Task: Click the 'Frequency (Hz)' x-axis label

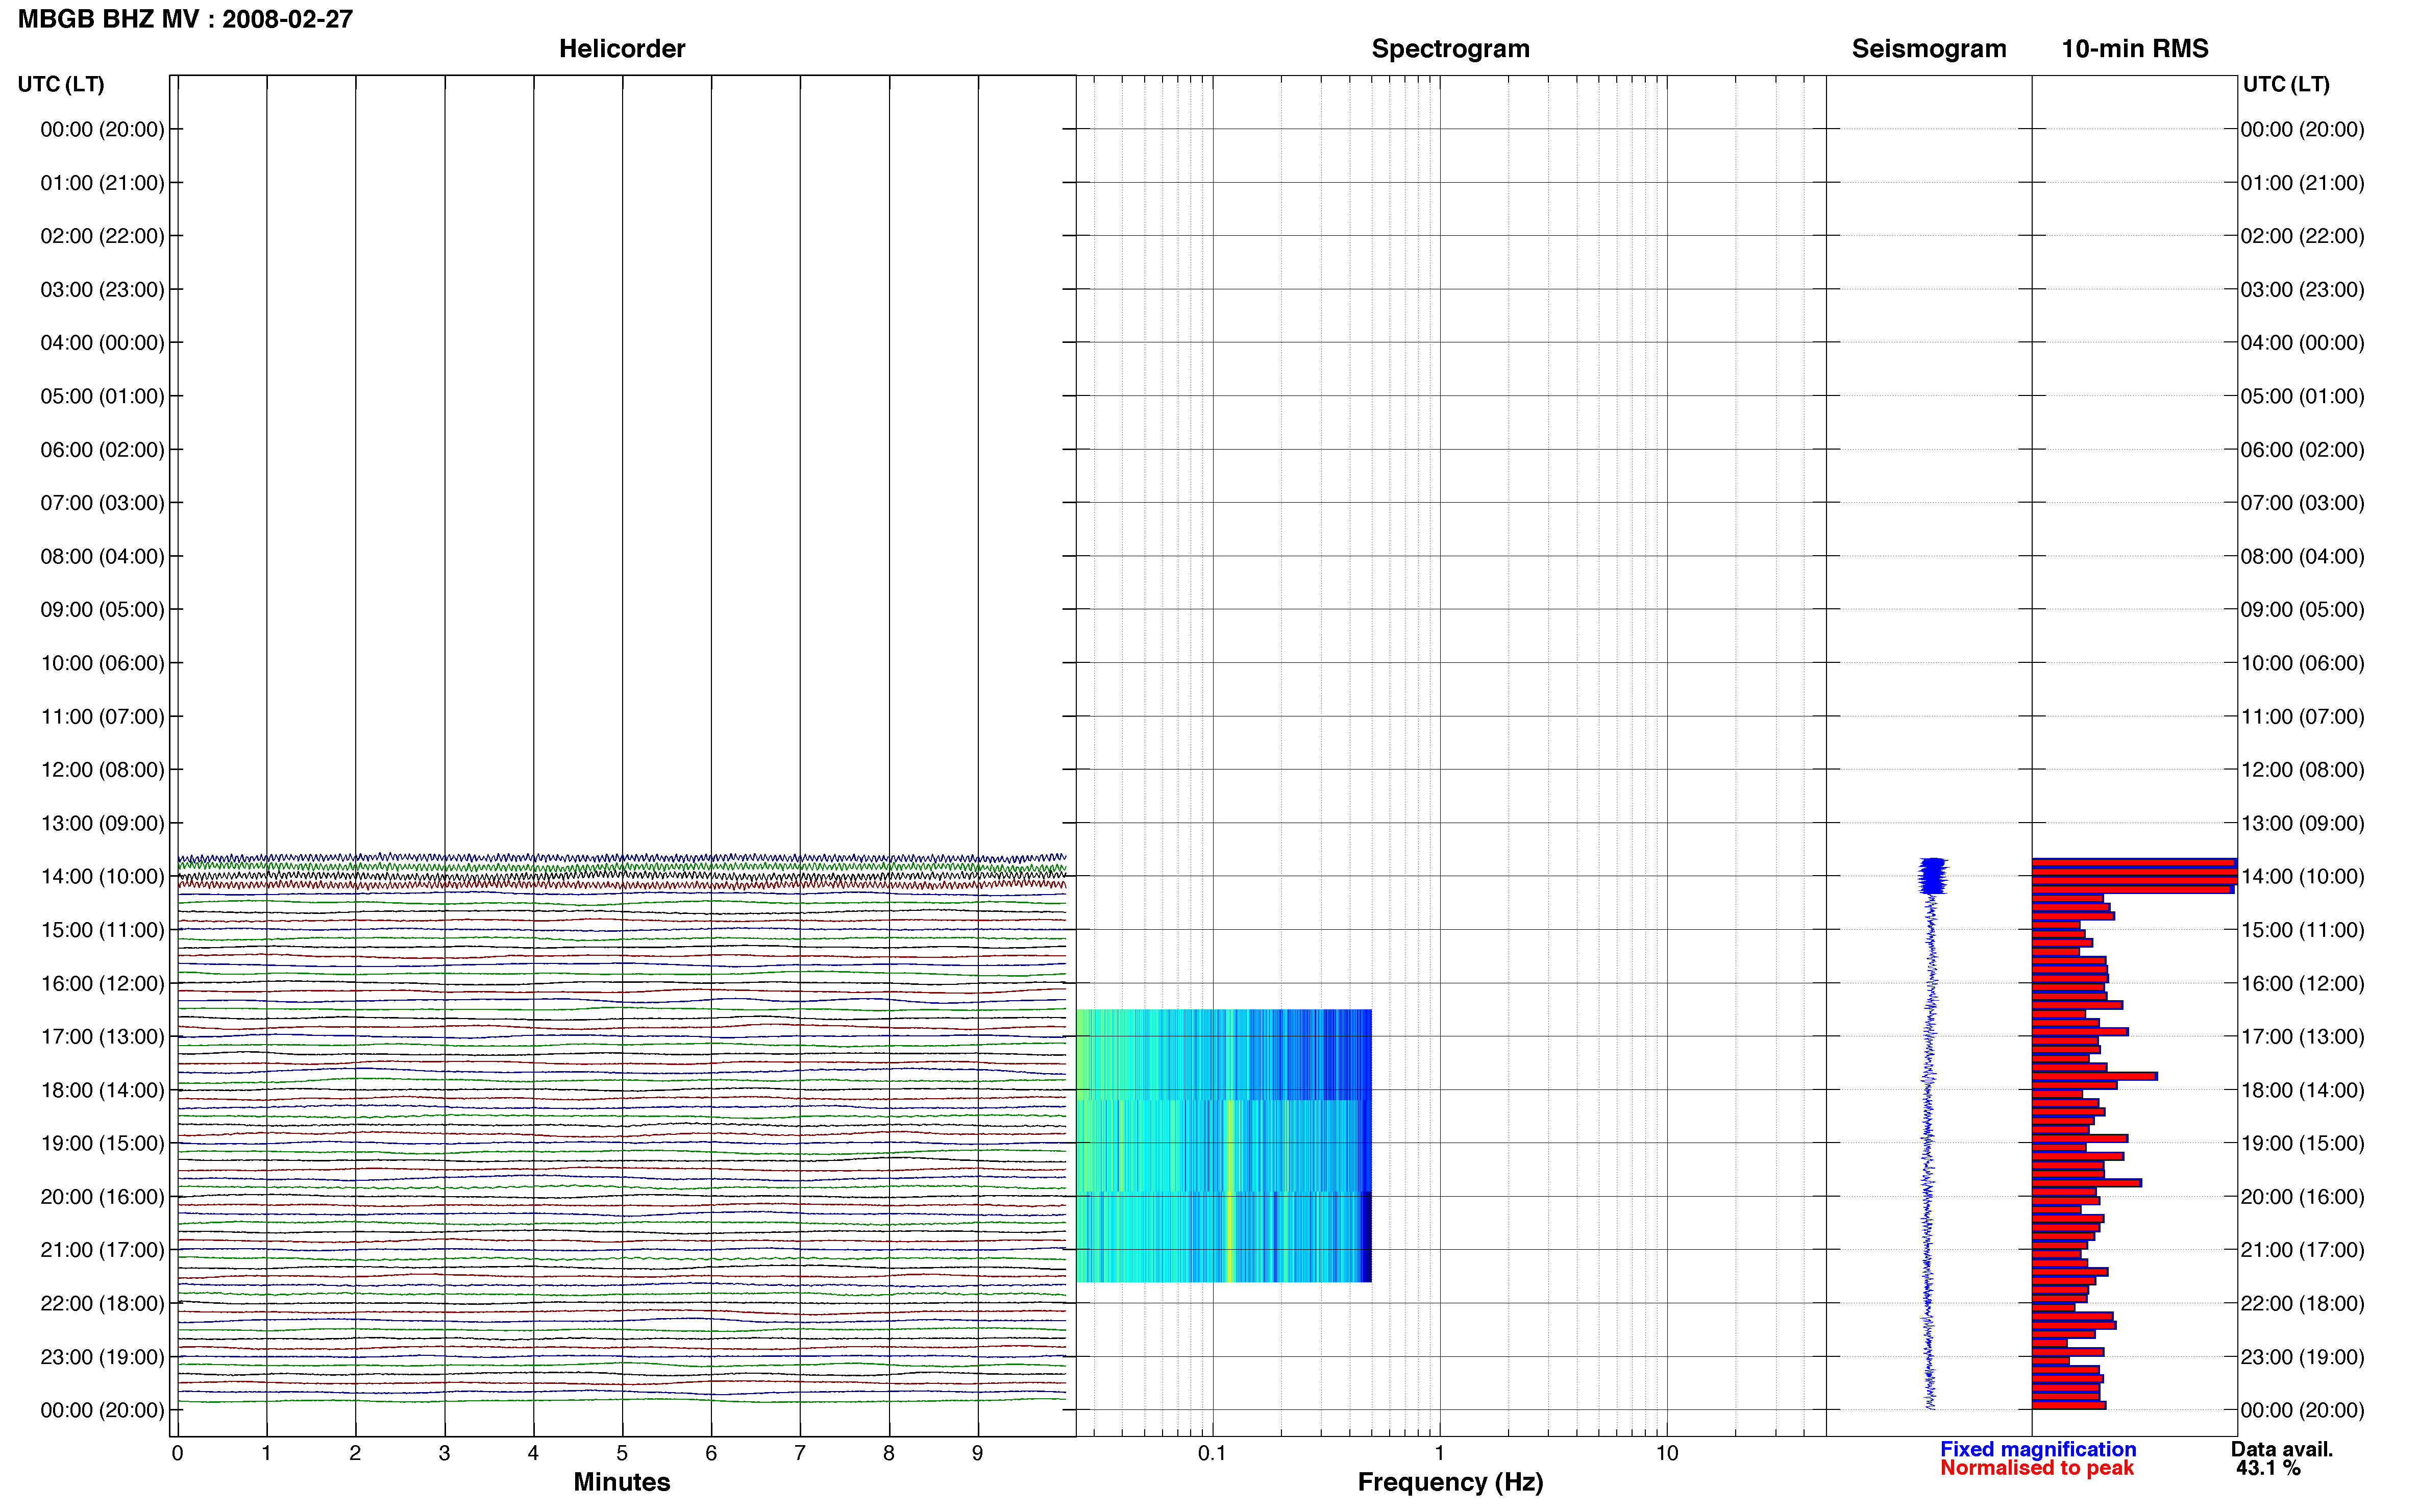Action: (1450, 1482)
